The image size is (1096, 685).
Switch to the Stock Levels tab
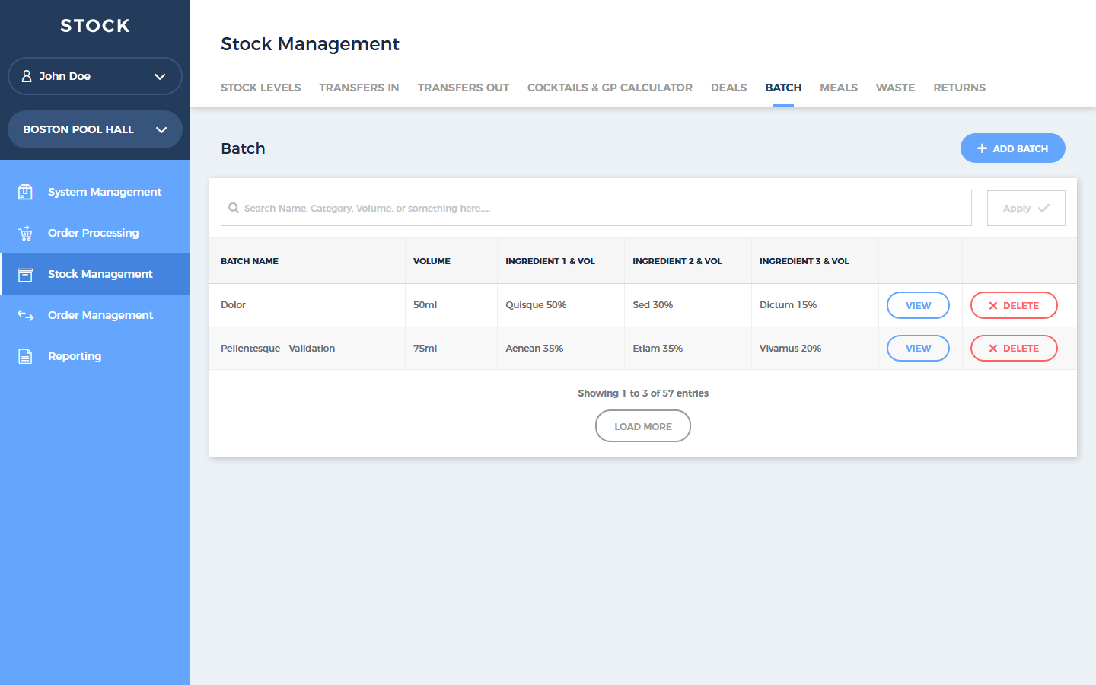tap(260, 88)
